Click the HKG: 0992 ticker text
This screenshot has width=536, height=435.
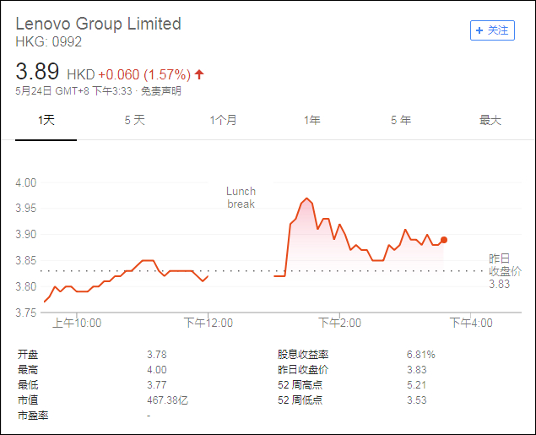49,41
